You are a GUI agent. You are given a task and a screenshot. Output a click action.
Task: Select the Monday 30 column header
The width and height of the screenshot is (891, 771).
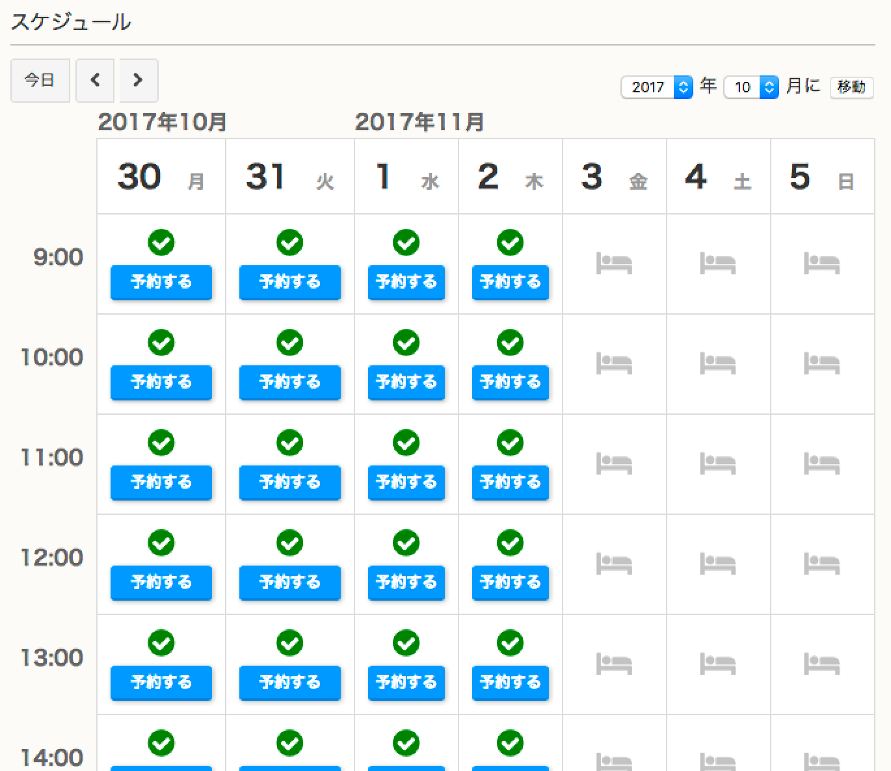point(161,176)
